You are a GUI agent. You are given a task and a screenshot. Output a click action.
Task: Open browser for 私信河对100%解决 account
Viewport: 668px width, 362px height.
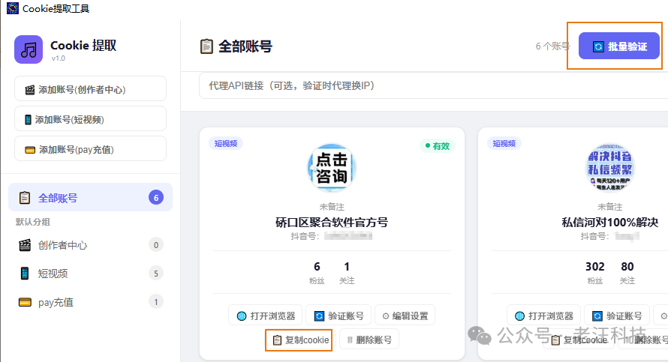click(x=543, y=316)
